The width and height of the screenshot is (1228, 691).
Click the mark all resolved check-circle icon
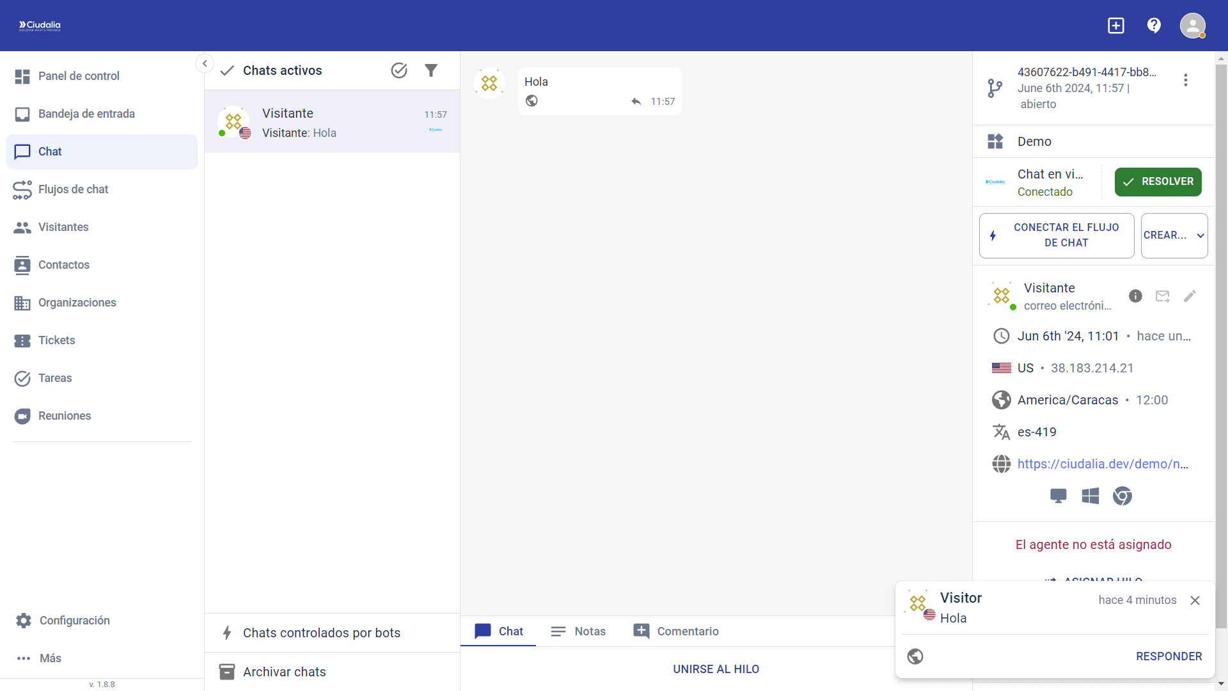pos(399,70)
